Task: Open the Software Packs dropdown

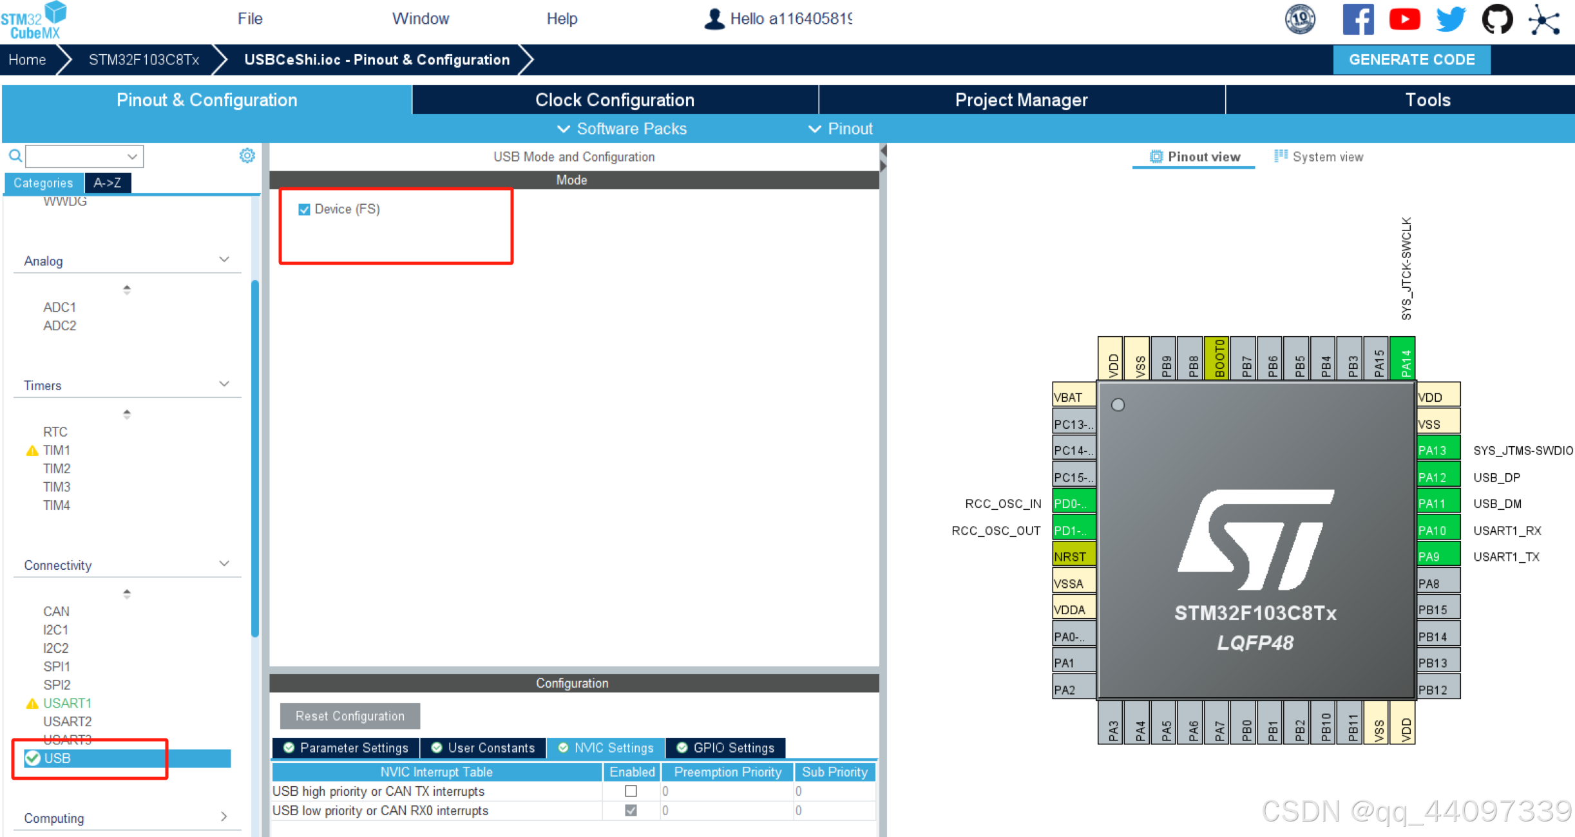Action: 622,129
